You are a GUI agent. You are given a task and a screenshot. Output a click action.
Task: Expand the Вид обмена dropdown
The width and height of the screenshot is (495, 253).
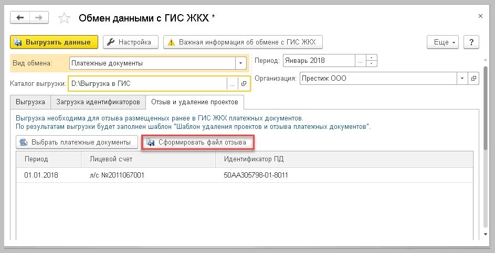tap(240, 63)
